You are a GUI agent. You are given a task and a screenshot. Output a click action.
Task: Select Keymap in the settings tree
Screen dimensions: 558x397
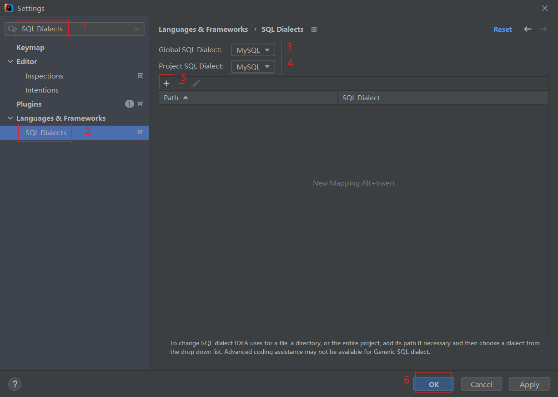(30, 47)
